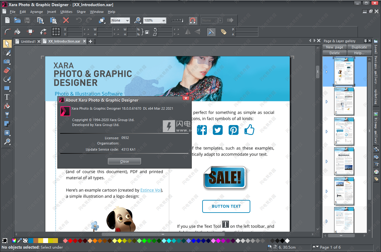
Task: Select the Shadow tool
Action: [x=7, y=124]
